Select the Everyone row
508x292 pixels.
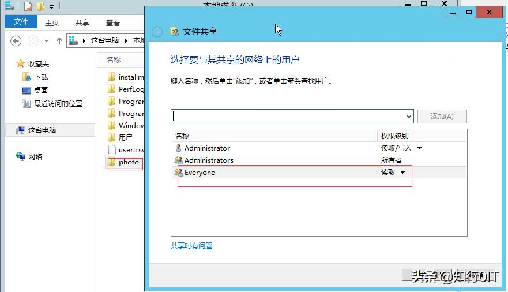319,173
